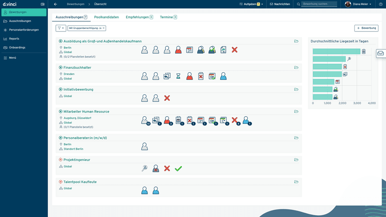Click the green checkmark icon for Projektingenieur
386x217 pixels.
pos(179,168)
